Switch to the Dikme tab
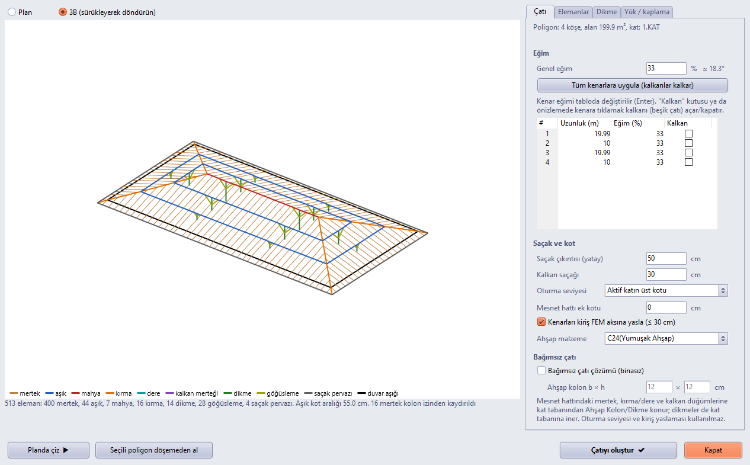Viewport: 750px width, 465px height. click(606, 11)
